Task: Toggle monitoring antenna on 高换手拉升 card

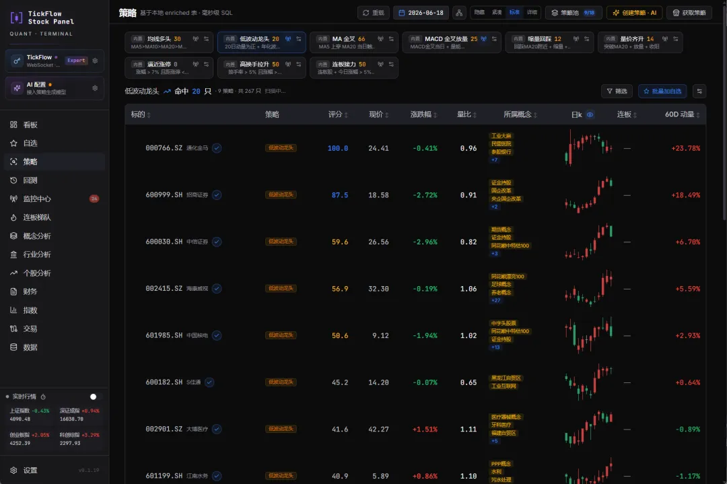Action: click(288, 65)
